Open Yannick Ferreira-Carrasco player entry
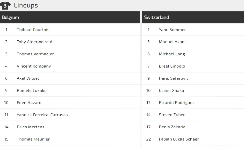 pyautogui.click(x=42, y=115)
